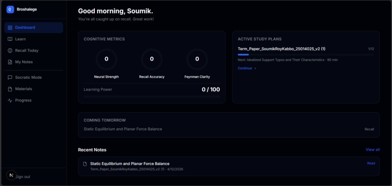The width and height of the screenshot is (392, 186).
Task: Click the Learning Power label
Action: tap(98, 89)
